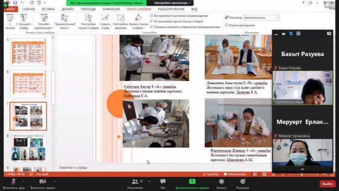Open Настройка времени tool
The width and height of the screenshot is (339, 191).
click(120, 22)
